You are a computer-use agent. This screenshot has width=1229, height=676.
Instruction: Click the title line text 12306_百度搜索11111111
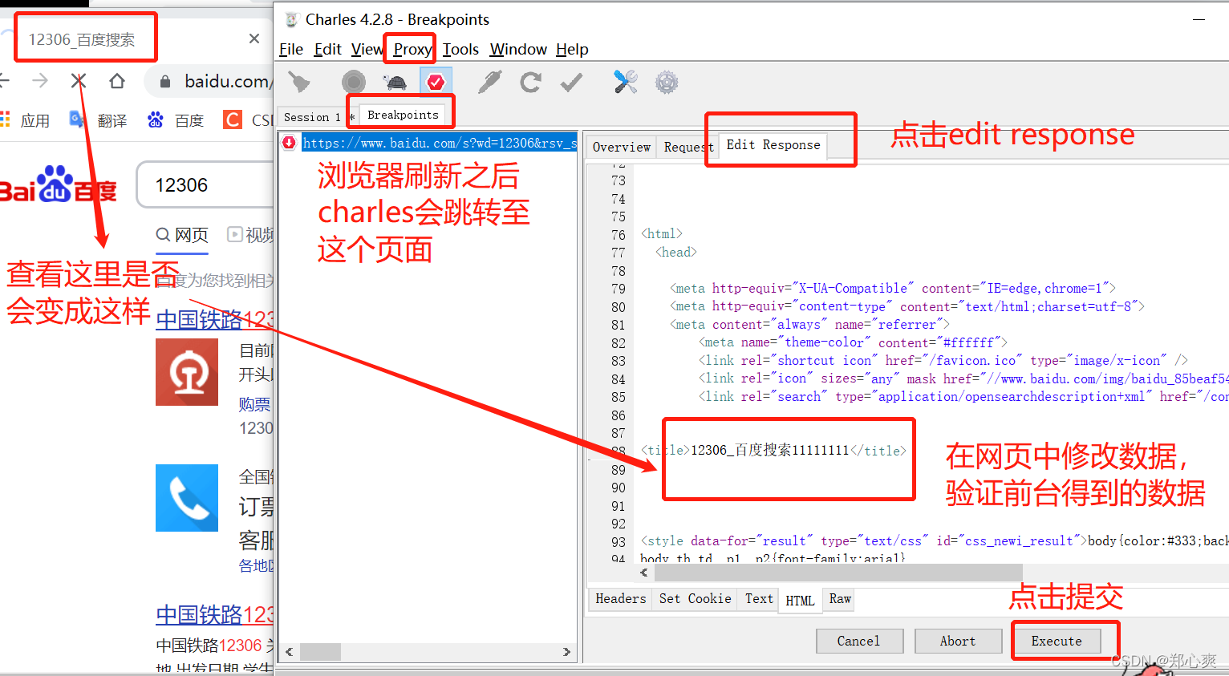pos(769,451)
